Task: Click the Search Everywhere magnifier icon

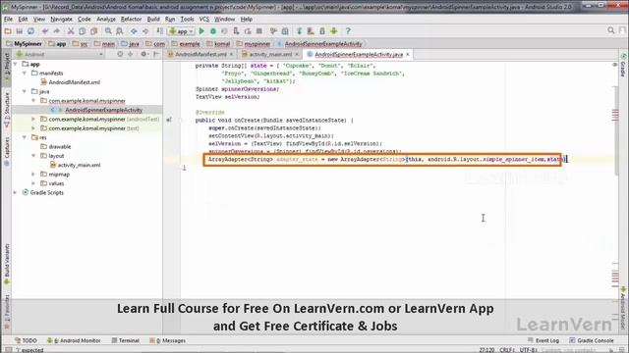Action: coord(610,30)
